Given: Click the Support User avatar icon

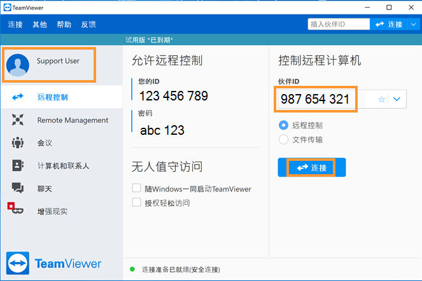Looking at the screenshot, I should 18,65.
